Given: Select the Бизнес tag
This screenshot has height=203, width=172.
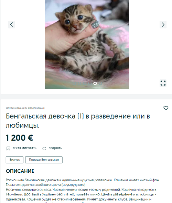Looking at the screenshot, I should (x=14, y=160).
